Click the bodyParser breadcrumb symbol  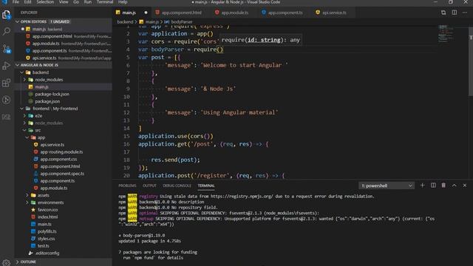click(182, 21)
